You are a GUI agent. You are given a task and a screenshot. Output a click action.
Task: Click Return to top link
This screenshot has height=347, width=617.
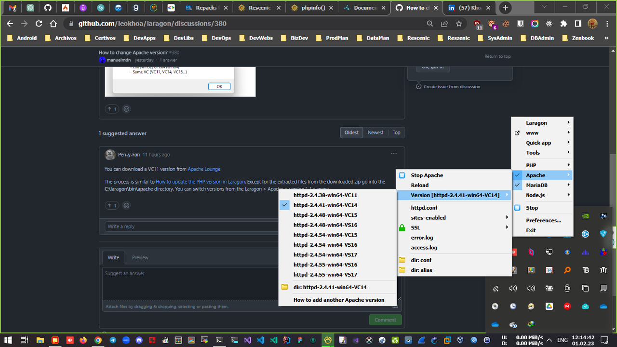(497, 56)
